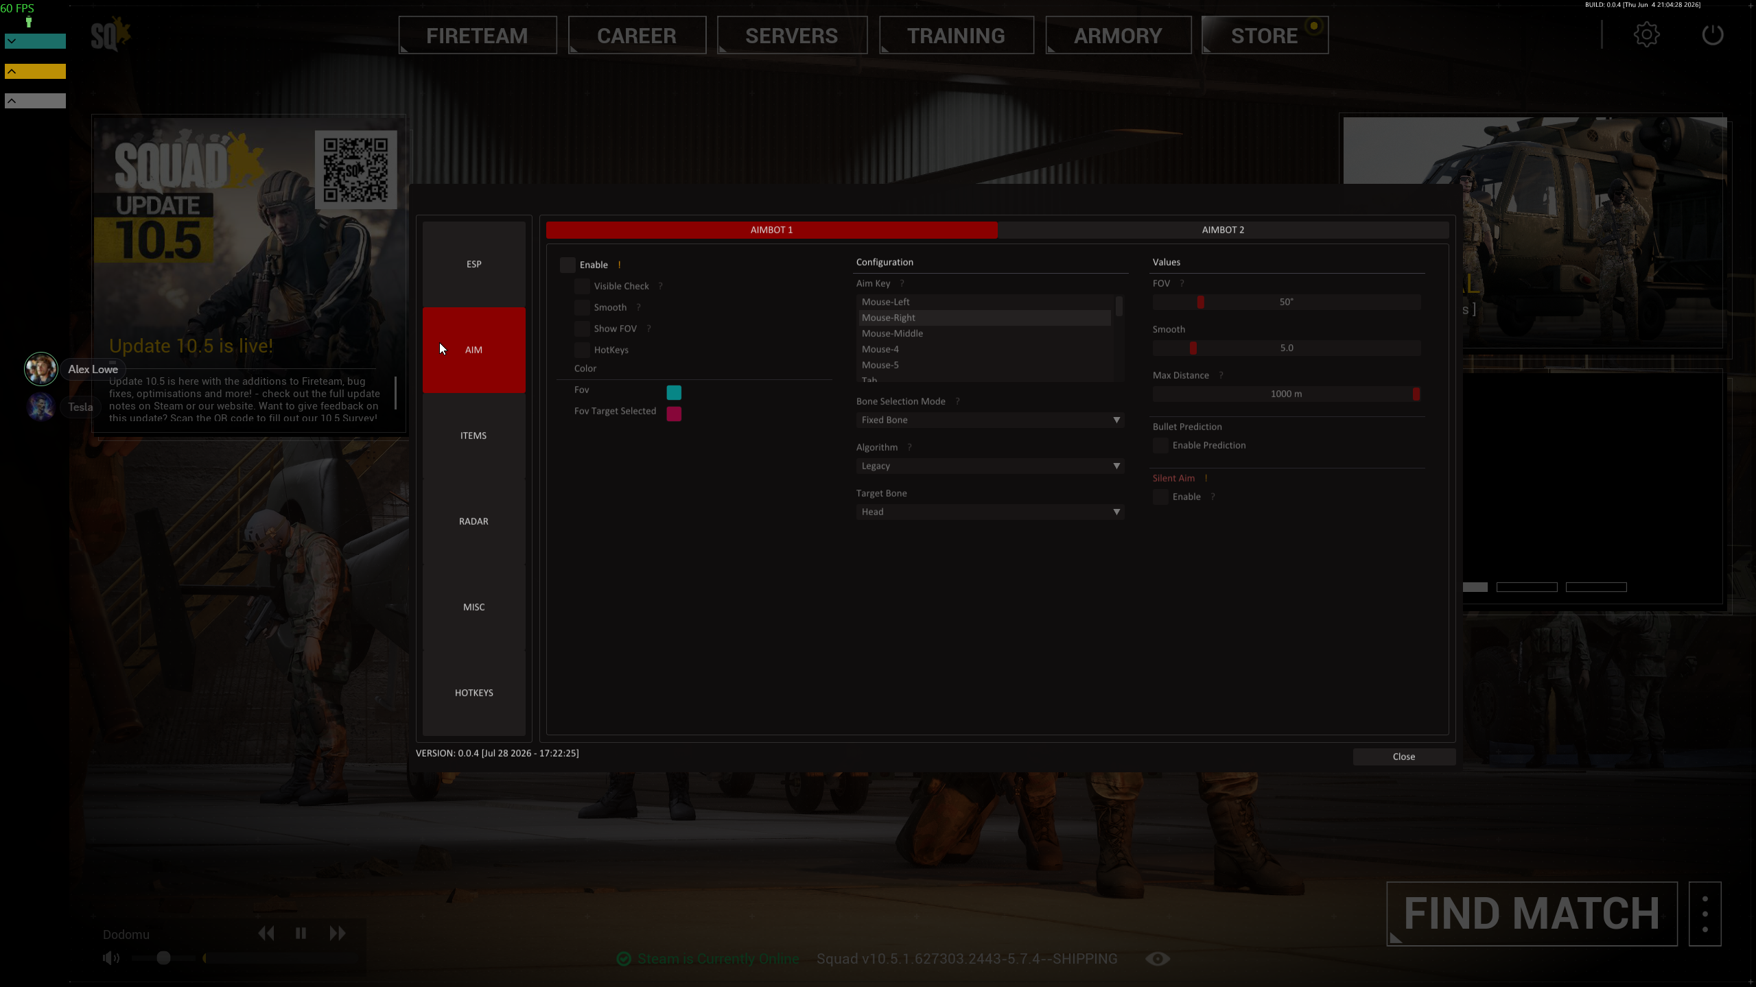Click the help icon next to Aim Key
Image resolution: width=1756 pixels, height=987 pixels.
[902, 283]
